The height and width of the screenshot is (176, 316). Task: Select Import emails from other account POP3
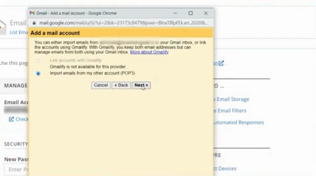(x=38, y=74)
